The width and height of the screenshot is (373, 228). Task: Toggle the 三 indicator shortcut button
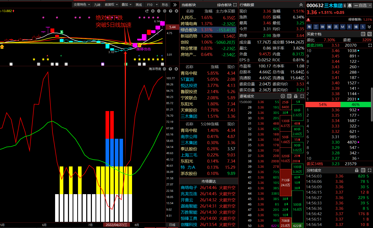316,27
